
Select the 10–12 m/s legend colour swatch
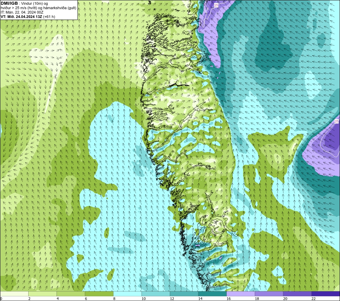(156, 294)
